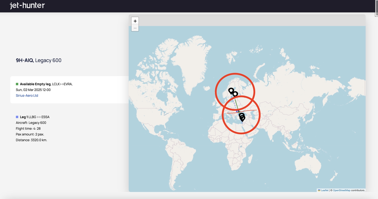Open the Sirius-Aero Ltd operator link
Viewport: 378px width, 199px height.
tap(27, 96)
